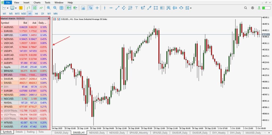Open the user account profile icon
272x135 pixels.
[x=260, y=8]
